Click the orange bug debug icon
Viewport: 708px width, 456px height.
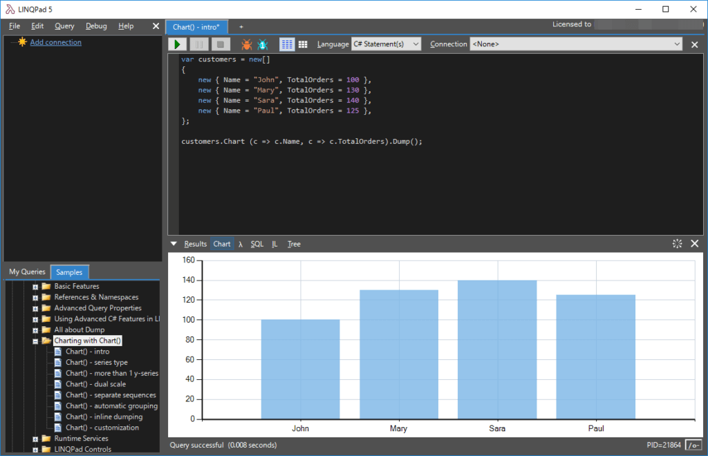246,44
